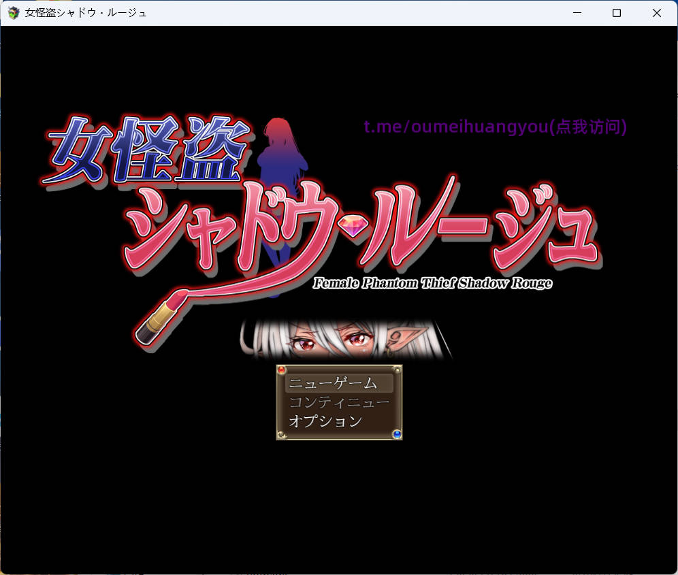Click the maximize icon in the title bar
Viewport: 678px width, 575px height.
[616, 12]
